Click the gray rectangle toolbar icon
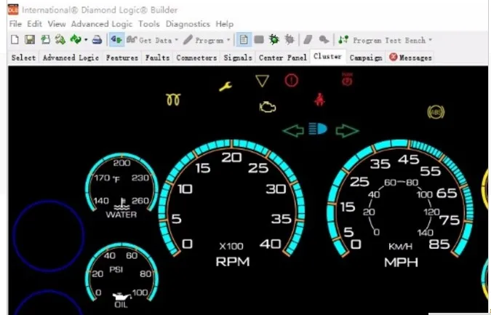This screenshot has height=315, width=491. [259, 40]
